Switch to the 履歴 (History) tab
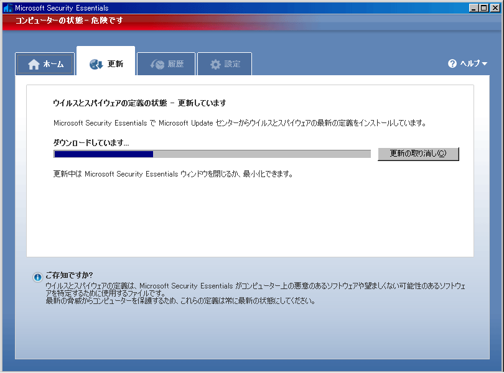This screenshot has width=504, height=373. coord(166,64)
